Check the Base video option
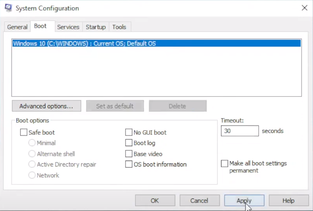 point(129,154)
